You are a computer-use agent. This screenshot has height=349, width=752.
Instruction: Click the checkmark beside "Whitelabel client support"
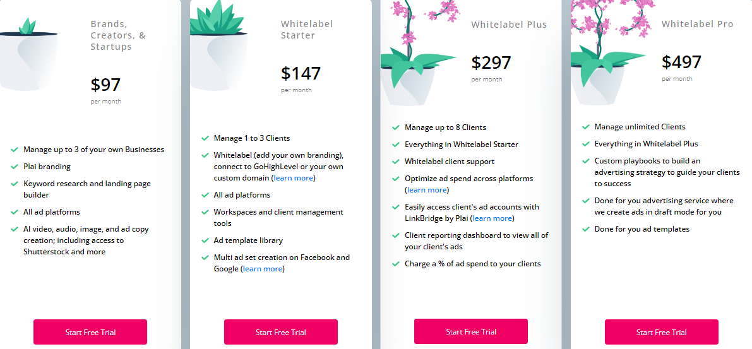click(395, 162)
